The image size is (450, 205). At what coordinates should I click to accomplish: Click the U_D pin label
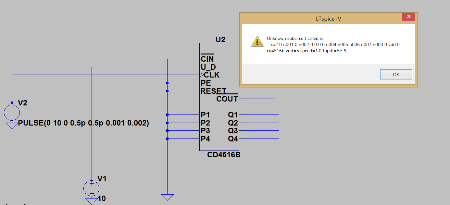pyautogui.click(x=208, y=67)
